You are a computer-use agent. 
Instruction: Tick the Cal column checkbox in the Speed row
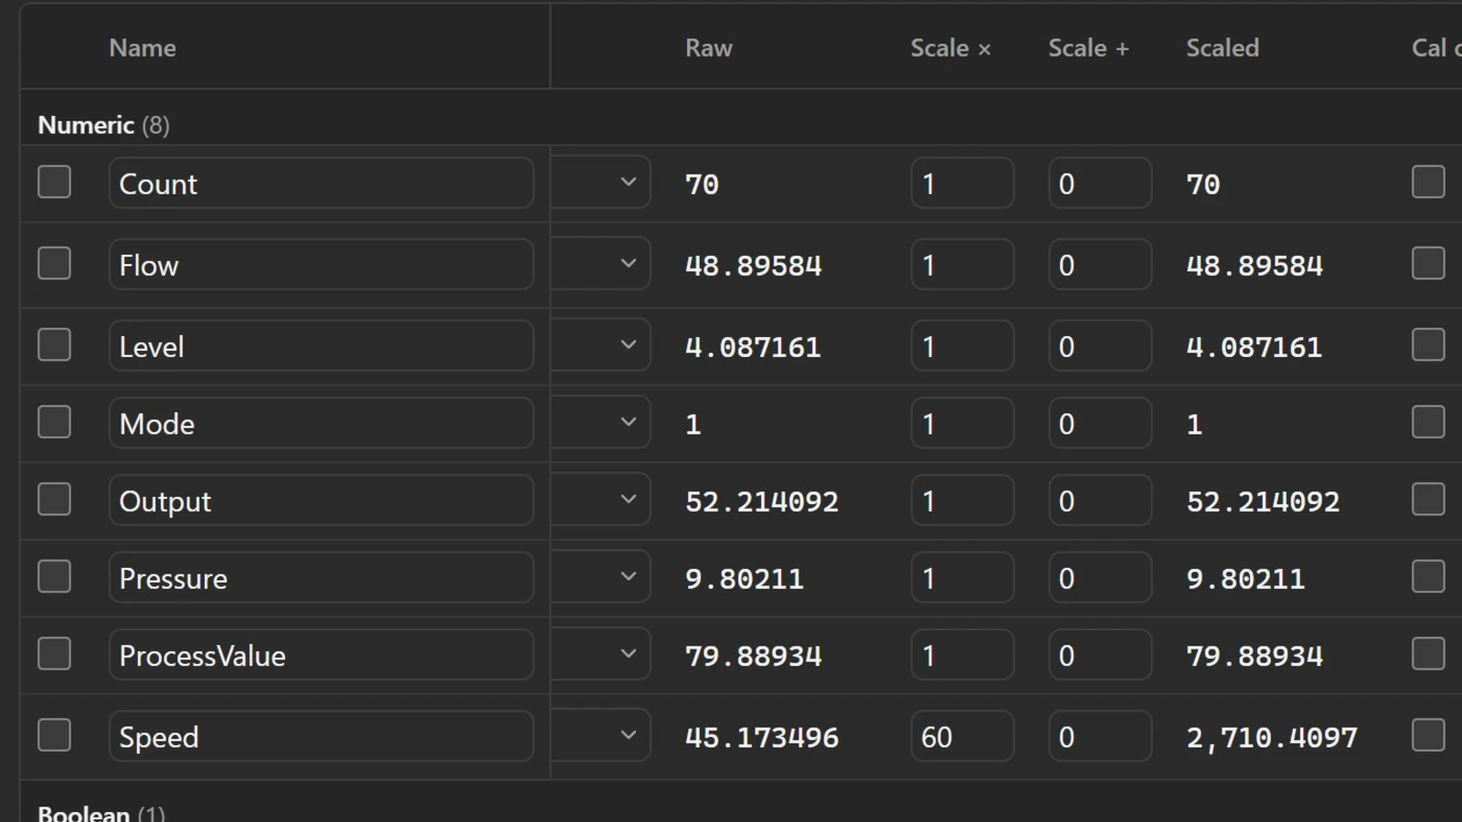tap(1428, 734)
